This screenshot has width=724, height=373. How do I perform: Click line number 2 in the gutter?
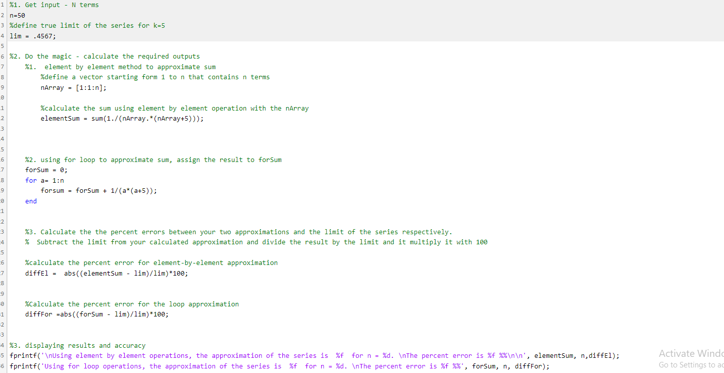[3, 15]
